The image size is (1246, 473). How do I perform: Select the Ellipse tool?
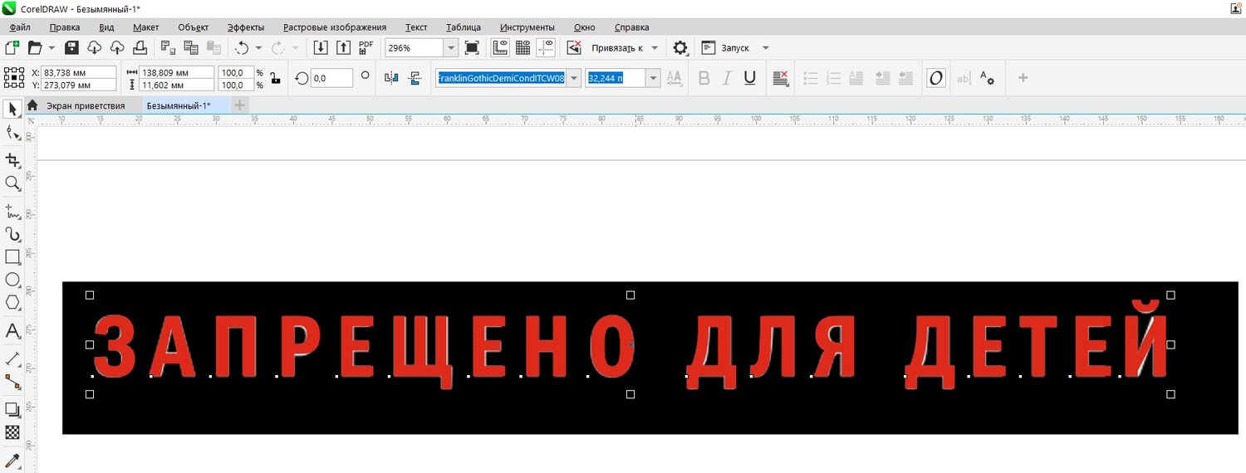[x=12, y=280]
